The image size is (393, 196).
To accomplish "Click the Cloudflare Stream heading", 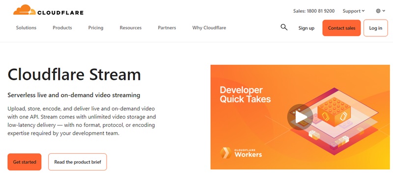I will click(x=74, y=74).
